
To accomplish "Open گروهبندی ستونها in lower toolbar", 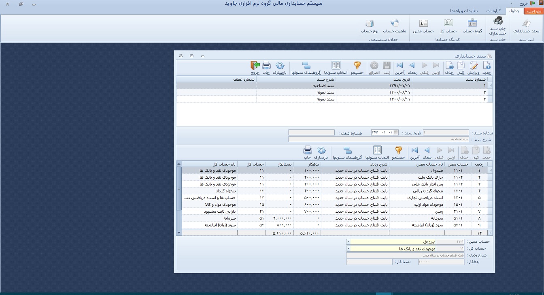I will click(348, 153).
